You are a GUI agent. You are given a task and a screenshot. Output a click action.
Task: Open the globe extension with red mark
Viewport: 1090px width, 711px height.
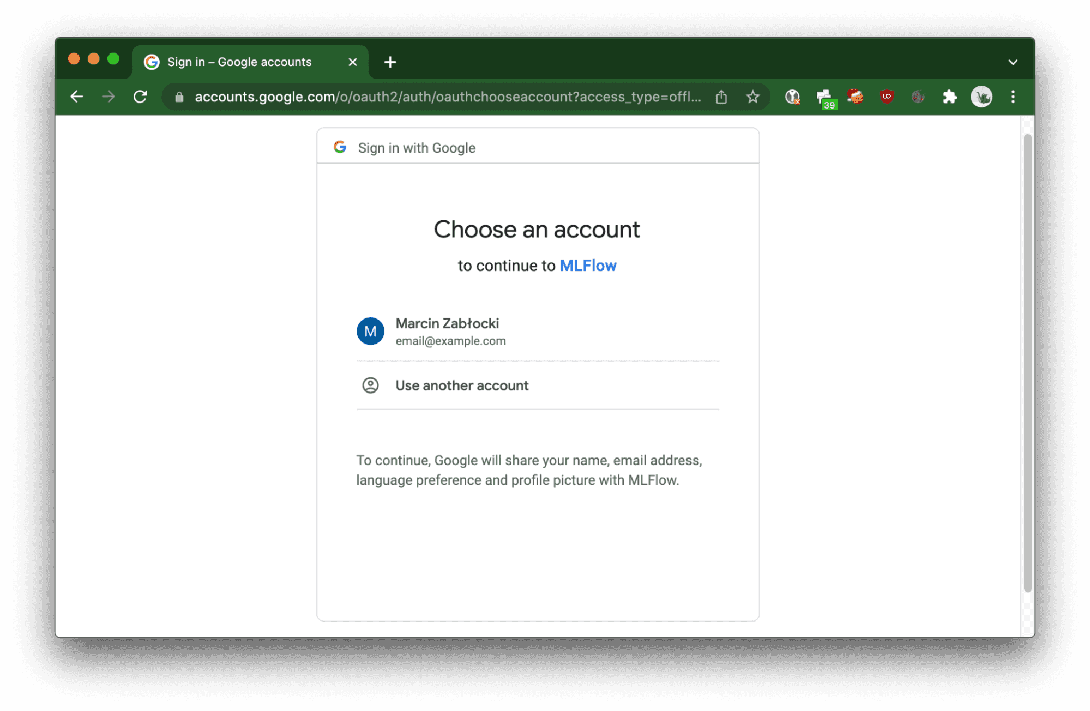pyautogui.click(x=792, y=97)
